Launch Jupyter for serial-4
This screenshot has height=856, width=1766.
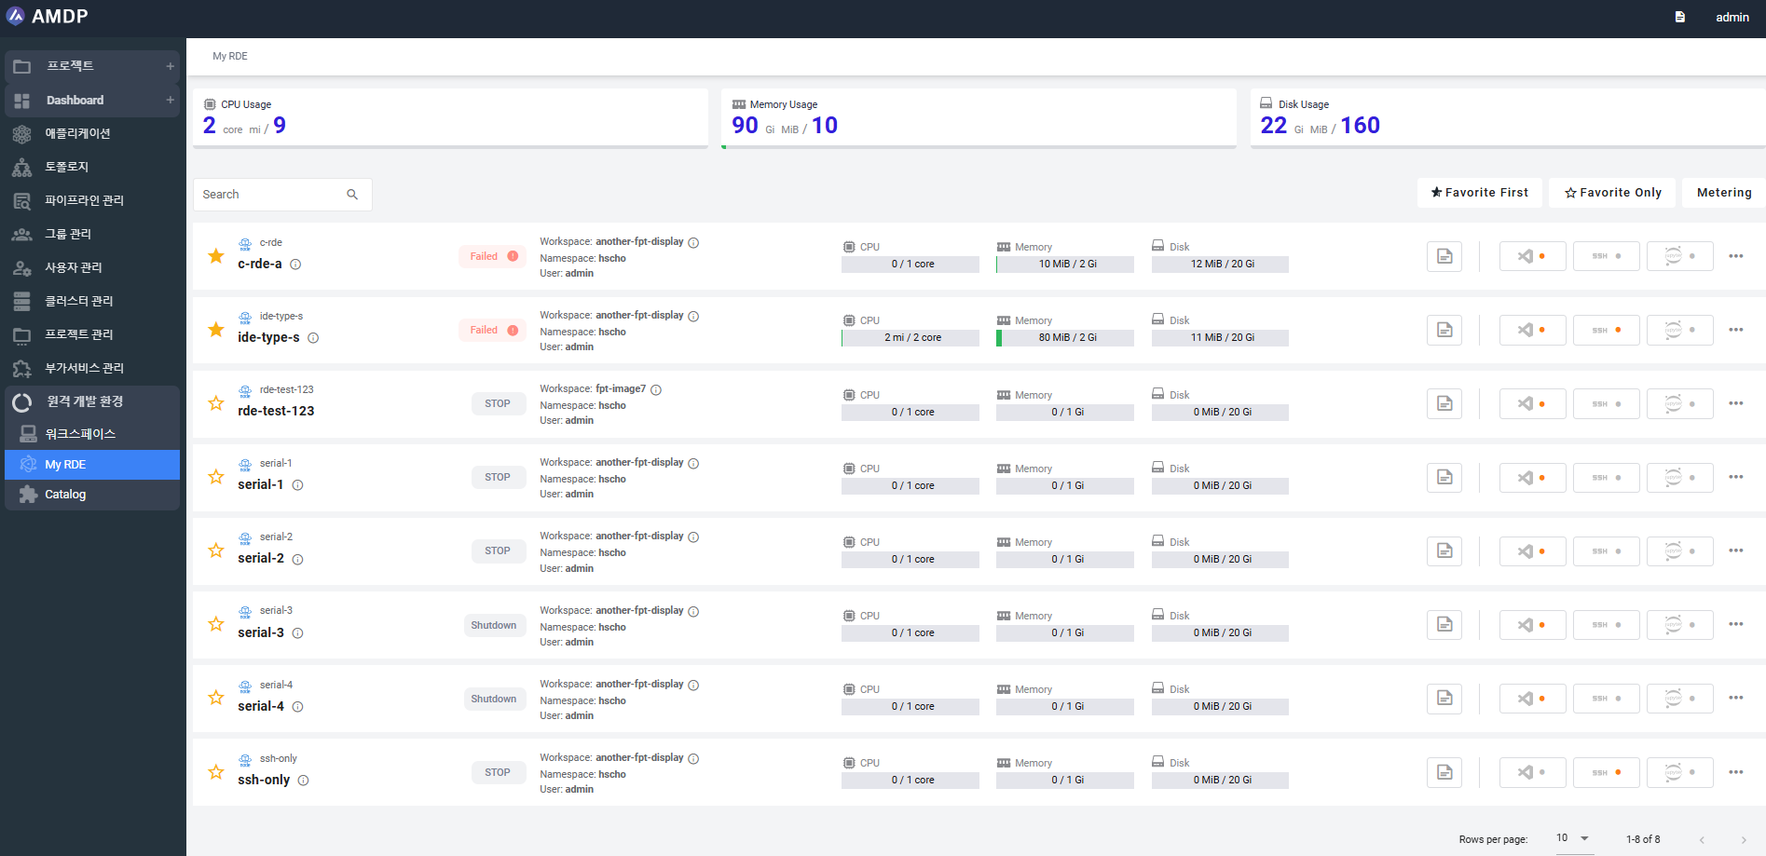coord(1679,698)
